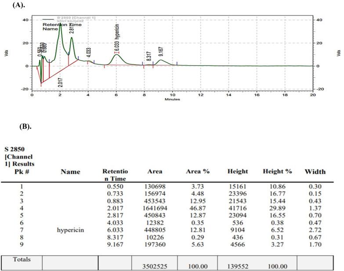The image size is (344, 271).
Task: Click the hypericin peak label at 6.033
Action: (117, 39)
